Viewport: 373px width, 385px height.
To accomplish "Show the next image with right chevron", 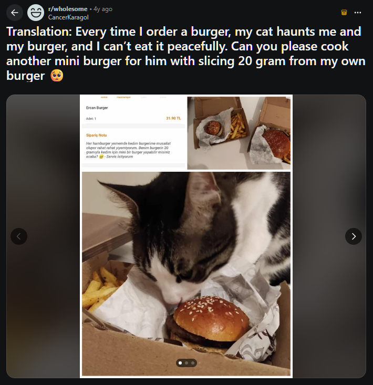I will click(x=354, y=236).
